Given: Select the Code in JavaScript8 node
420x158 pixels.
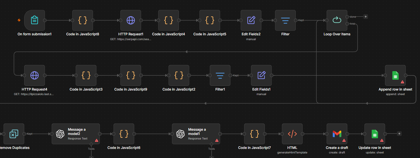Looking at the screenshot, I should [x=82, y=20].
